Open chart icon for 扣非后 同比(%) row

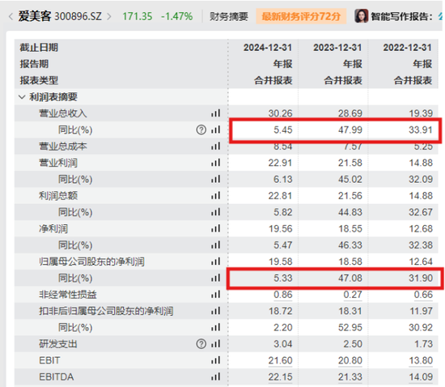click(215, 327)
